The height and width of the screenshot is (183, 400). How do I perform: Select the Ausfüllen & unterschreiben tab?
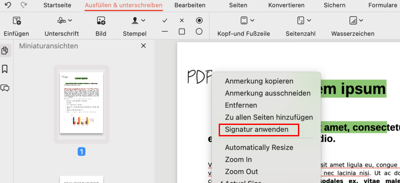124,5
